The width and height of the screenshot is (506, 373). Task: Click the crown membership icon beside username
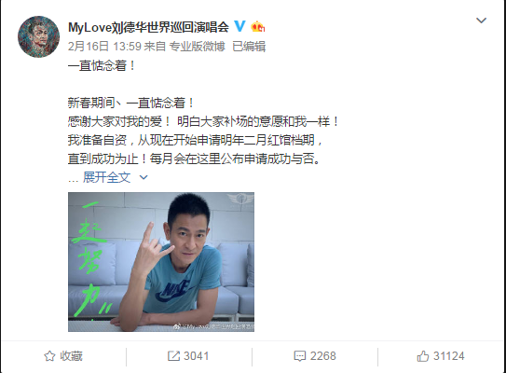tap(258, 26)
